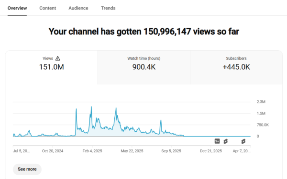
Task: Click the Oct 20, 2024 axis date label
Action: tap(53, 151)
